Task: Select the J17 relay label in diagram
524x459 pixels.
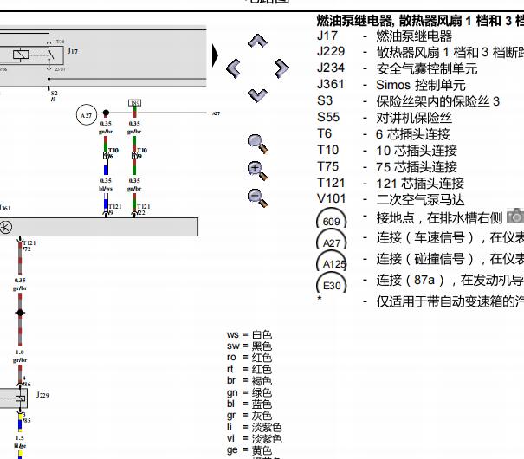Action: click(73, 51)
